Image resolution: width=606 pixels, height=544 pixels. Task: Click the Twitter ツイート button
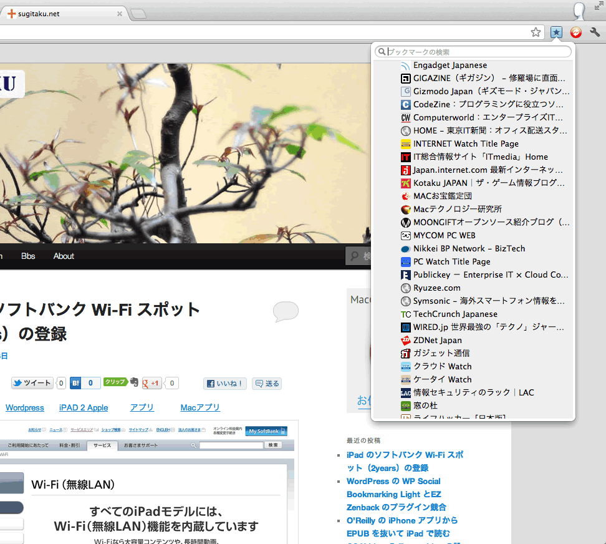click(x=32, y=383)
